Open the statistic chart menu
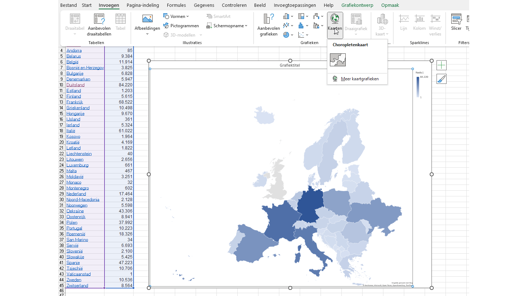527x296 pixels. click(x=303, y=26)
